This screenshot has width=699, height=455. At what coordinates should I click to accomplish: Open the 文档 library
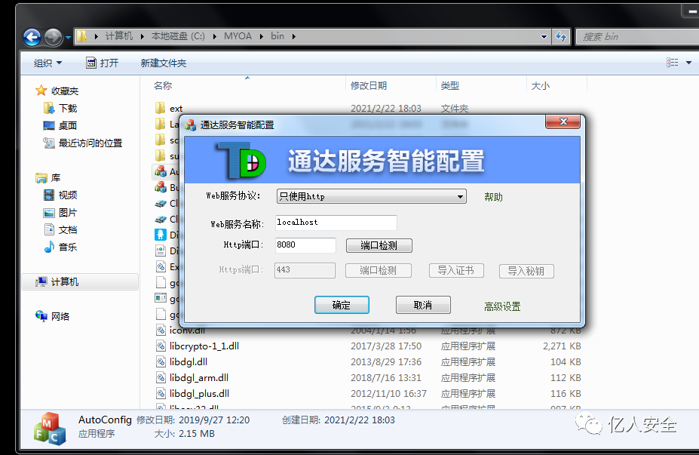click(60, 229)
